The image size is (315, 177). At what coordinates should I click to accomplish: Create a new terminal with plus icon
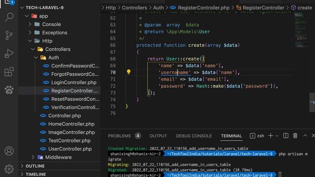pos(270,136)
